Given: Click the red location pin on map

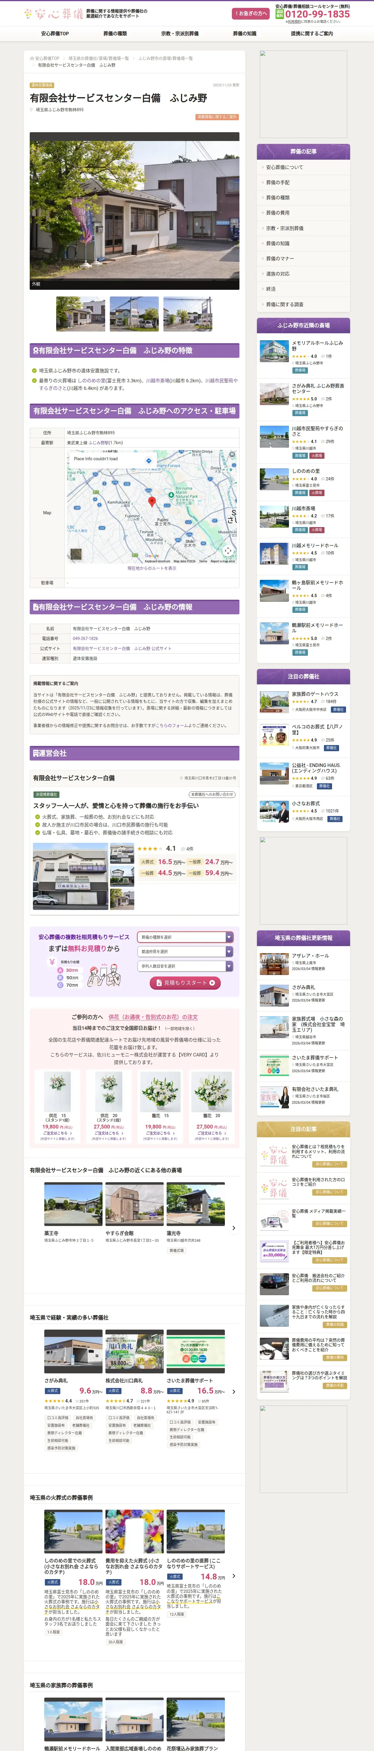Looking at the screenshot, I should [152, 502].
